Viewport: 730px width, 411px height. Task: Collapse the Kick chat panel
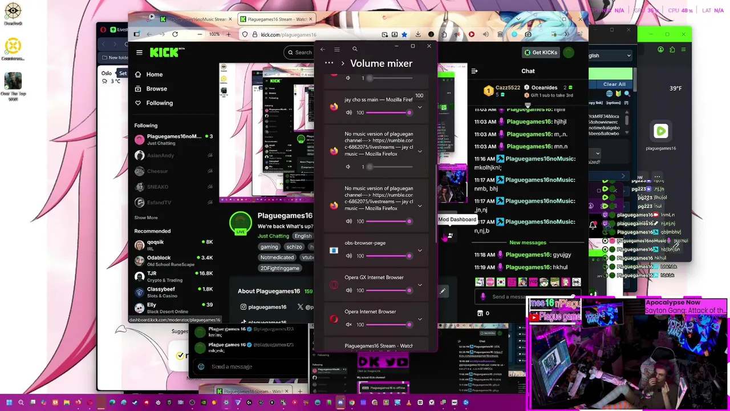click(474, 71)
